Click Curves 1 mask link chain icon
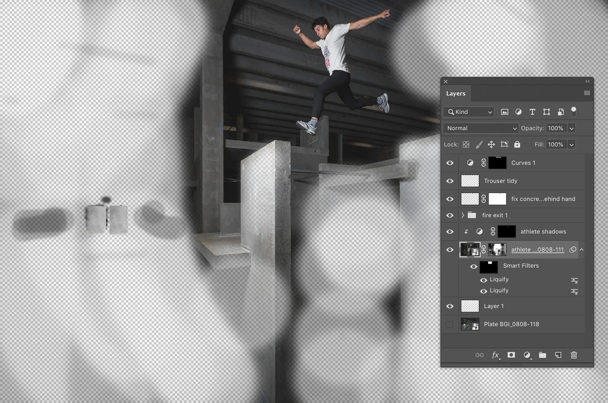The image size is (608, 403). coord(484,163)
